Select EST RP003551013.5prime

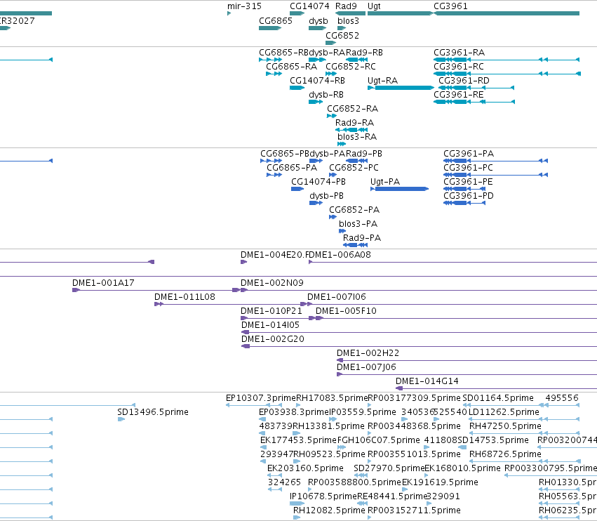414,454
